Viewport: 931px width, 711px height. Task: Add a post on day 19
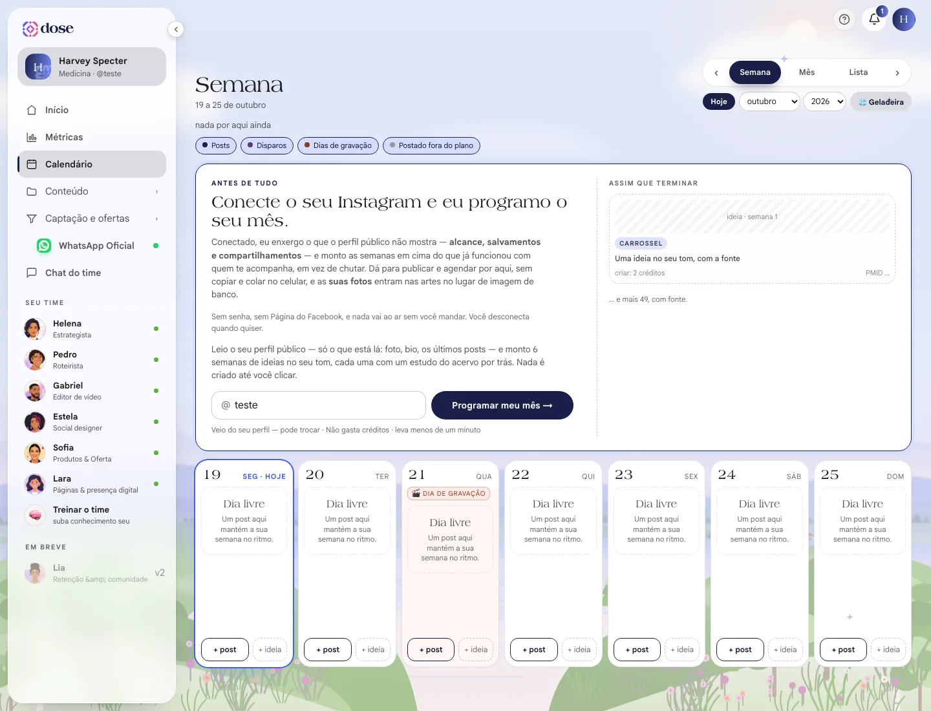click(x=225, y=650)
